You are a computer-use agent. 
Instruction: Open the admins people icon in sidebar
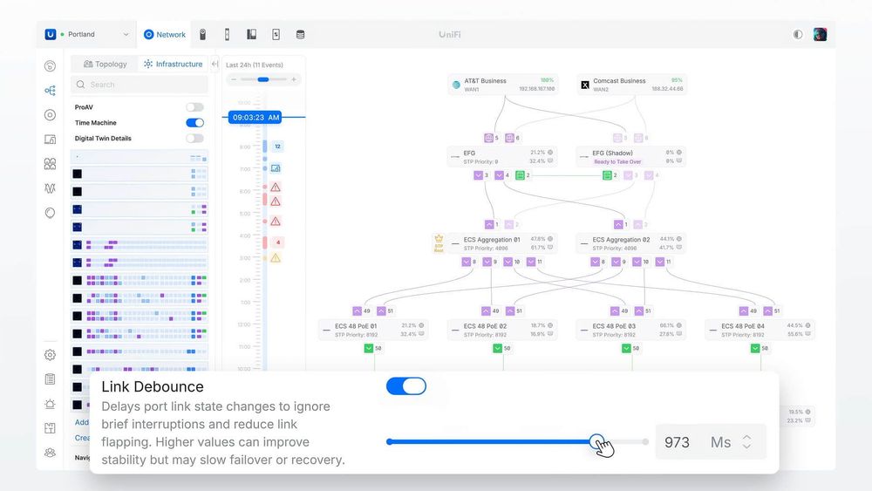pyautogui.click(x=50, y=453)
